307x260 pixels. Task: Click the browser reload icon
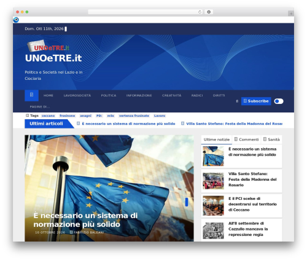click(200, 12)
